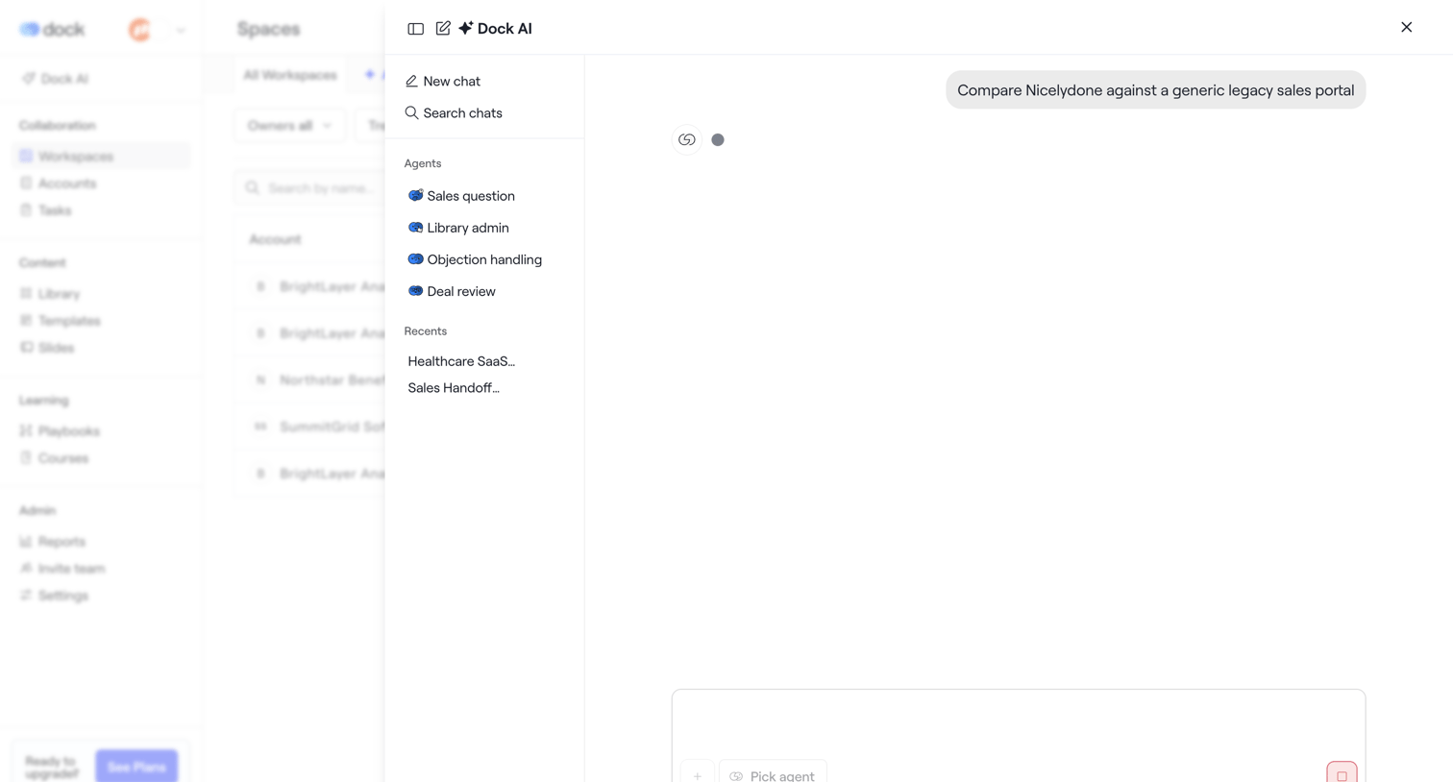Go to Workspaces in the left sidebar

(x=102, y=157)
